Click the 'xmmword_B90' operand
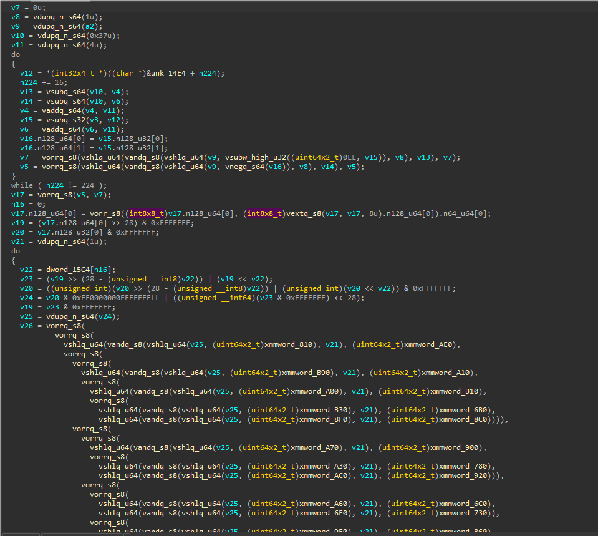Screen dimensions: 598x536 [306, 373]
